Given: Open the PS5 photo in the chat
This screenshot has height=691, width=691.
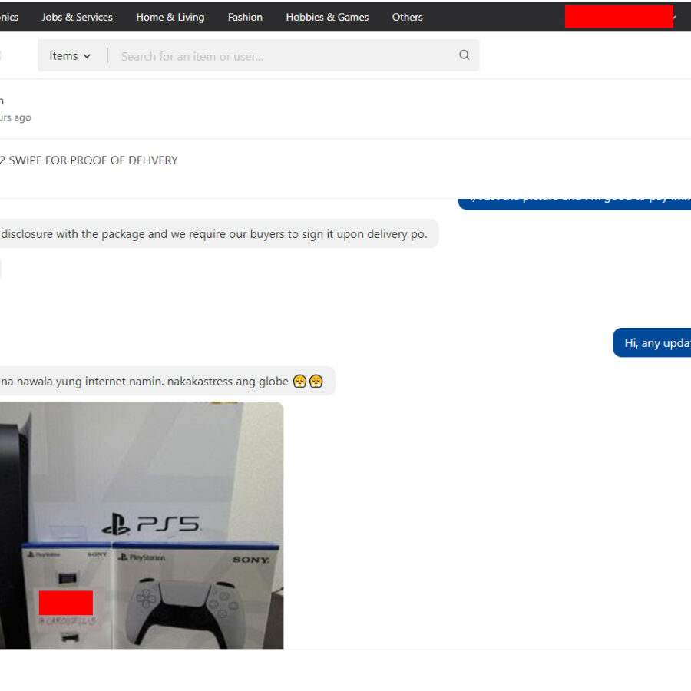Looking at the screenshot, I should pos(141,525).
